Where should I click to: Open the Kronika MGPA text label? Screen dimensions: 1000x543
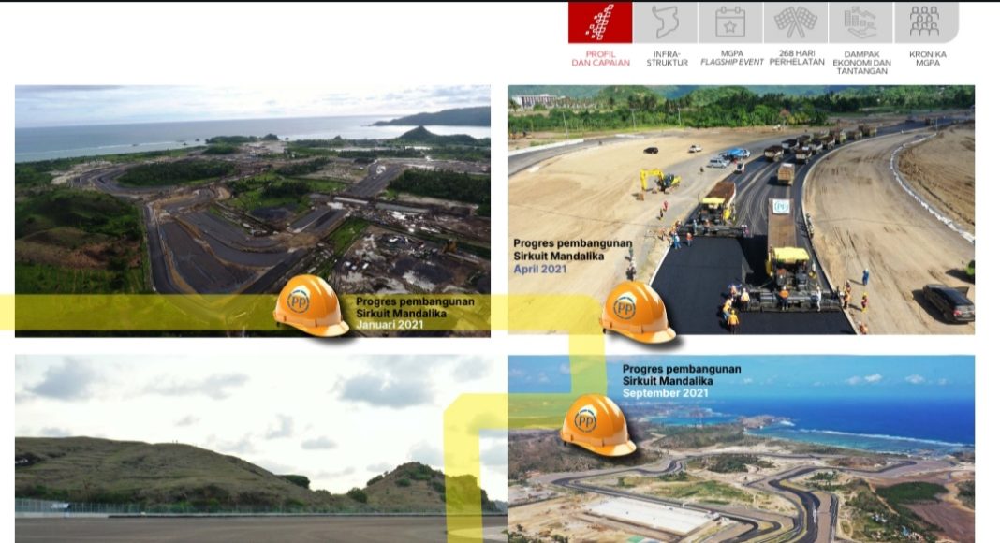(x=927, y=59)
